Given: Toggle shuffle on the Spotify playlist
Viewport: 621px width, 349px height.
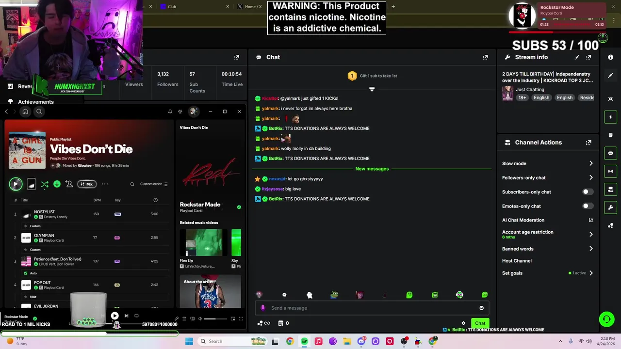Looking at the screenshot, I should point(45,184).
